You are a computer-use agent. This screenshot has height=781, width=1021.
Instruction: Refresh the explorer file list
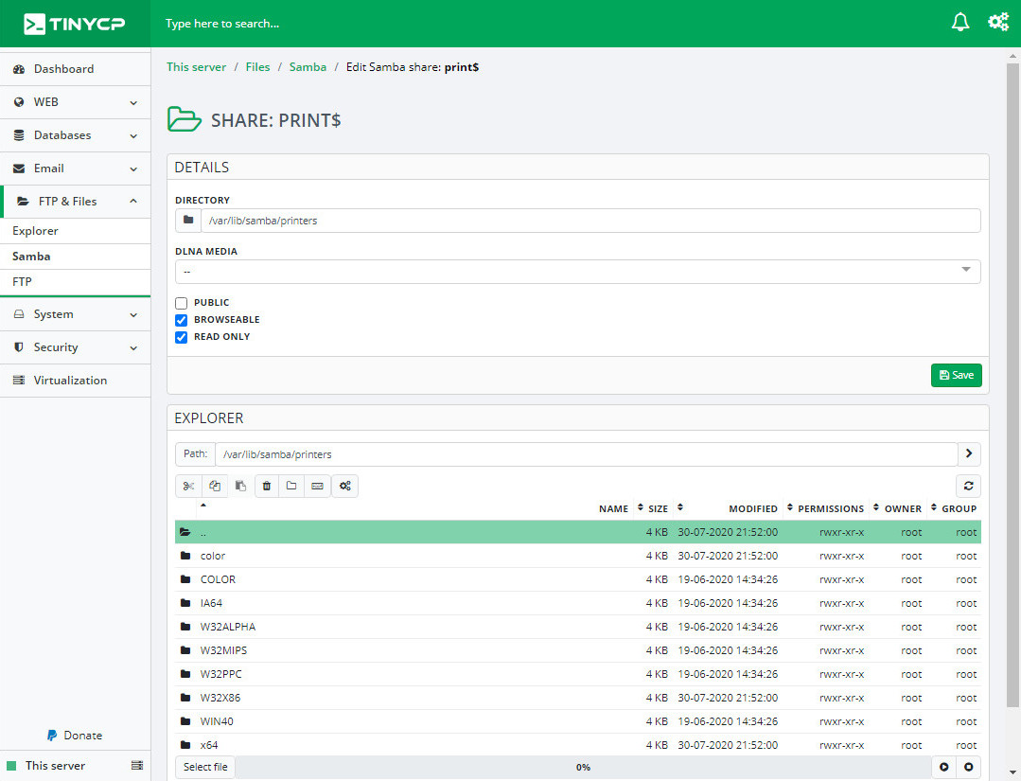click(x=968, y=486)
